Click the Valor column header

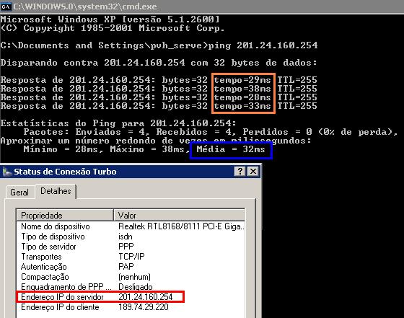tap(180, 215)
